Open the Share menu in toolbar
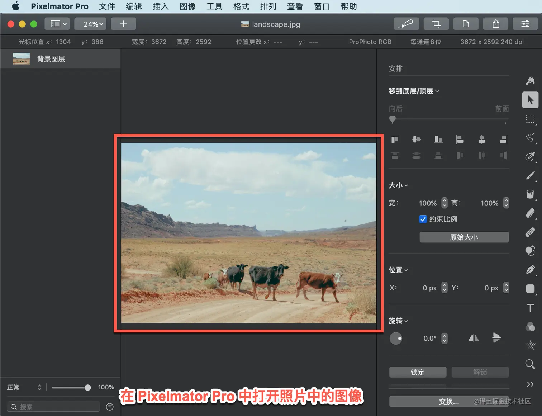Image resolution: width=542 pixels, height=416 pixels. pyautogui.click(x=496, y=24)
